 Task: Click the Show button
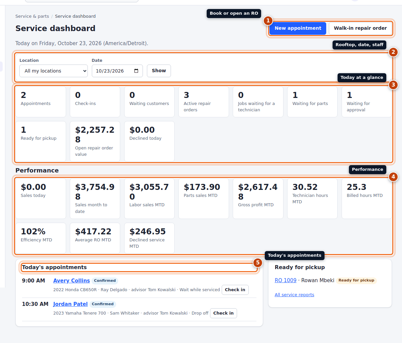point(159,71)
